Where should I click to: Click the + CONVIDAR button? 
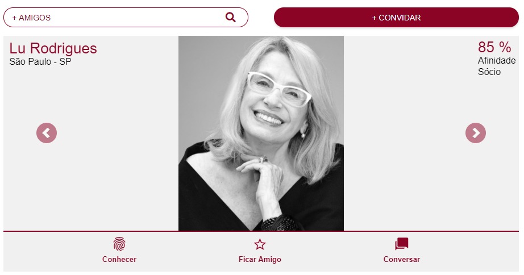[x=396, y=18]
